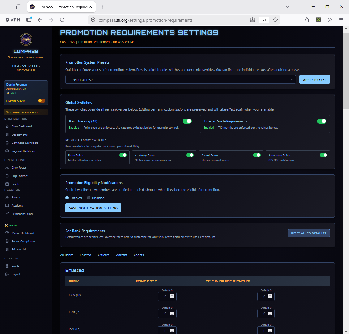Image resolution: width=349 pixels, height=334 pixels.
Task: Open the Select a Preset dropdown
Action: coord(180,80)
